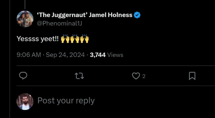Bookmark this post
The width and height of the screenshot is (215, 118).
[192, 76]
